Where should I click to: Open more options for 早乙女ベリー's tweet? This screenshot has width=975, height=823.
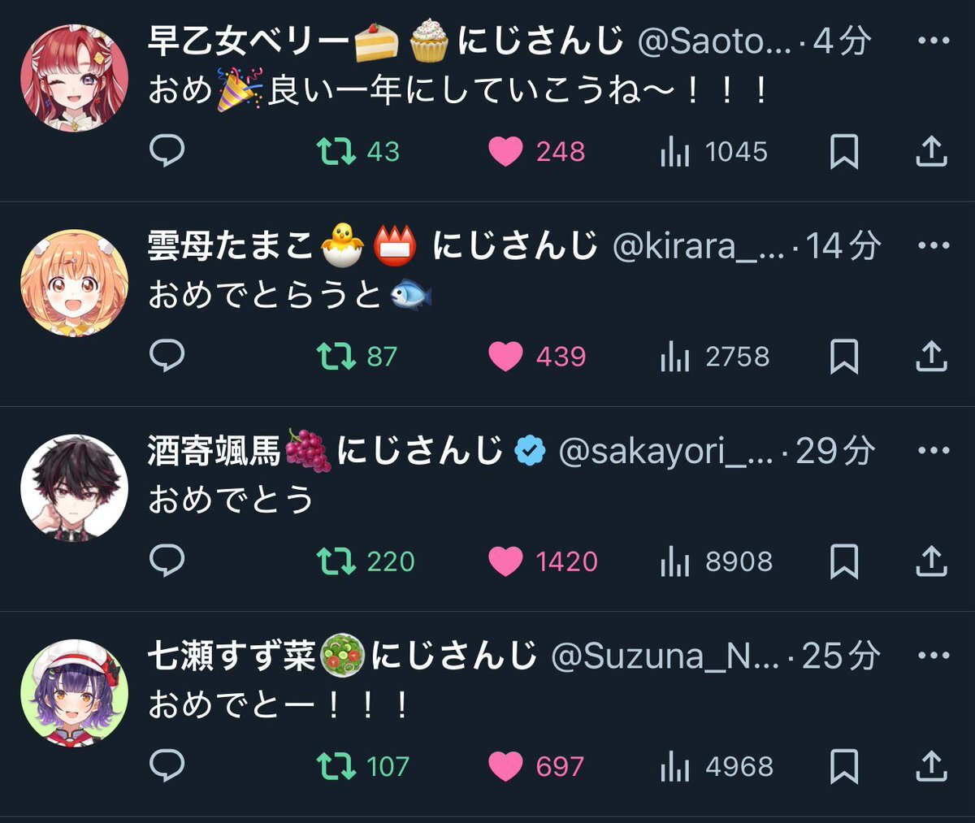933,41
